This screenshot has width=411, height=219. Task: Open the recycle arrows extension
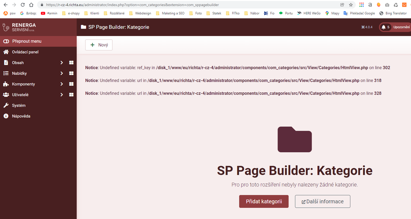coord(396,5)
